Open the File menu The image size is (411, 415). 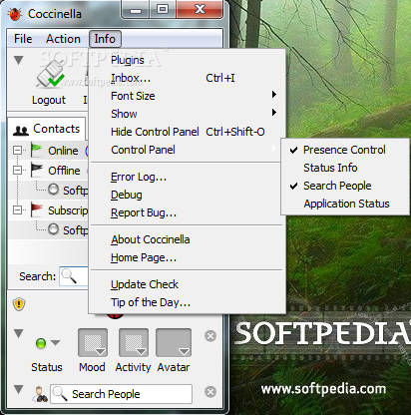(23, 39)
